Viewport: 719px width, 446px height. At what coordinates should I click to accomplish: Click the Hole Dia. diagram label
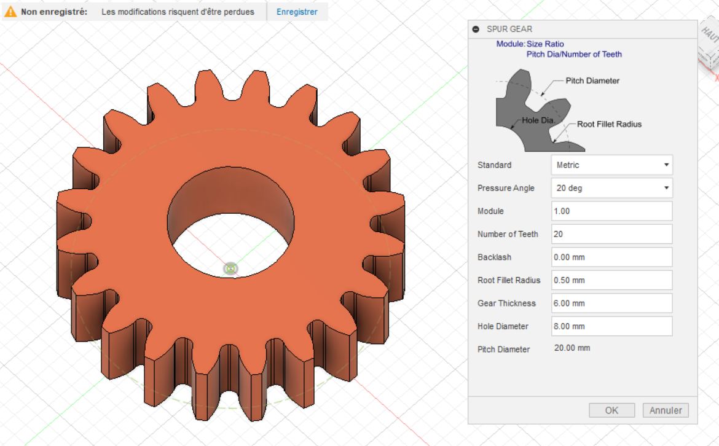[x=538, y=120]
